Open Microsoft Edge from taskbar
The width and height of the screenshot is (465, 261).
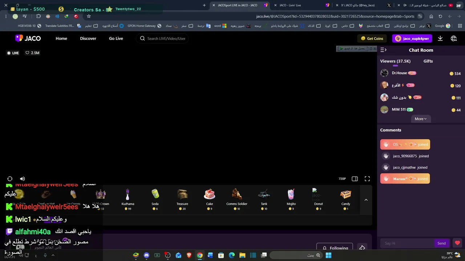(232, 255)
